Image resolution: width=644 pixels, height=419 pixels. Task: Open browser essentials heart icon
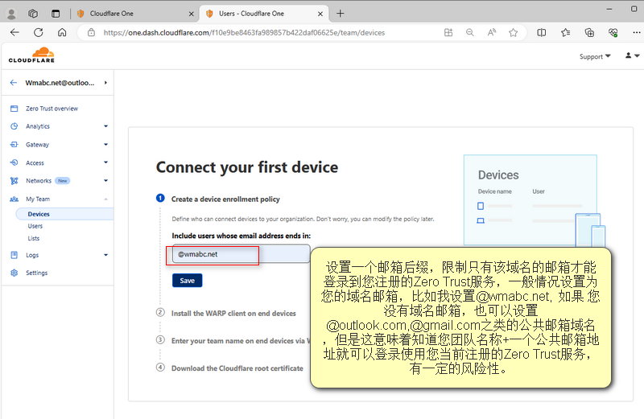(613, 32)
